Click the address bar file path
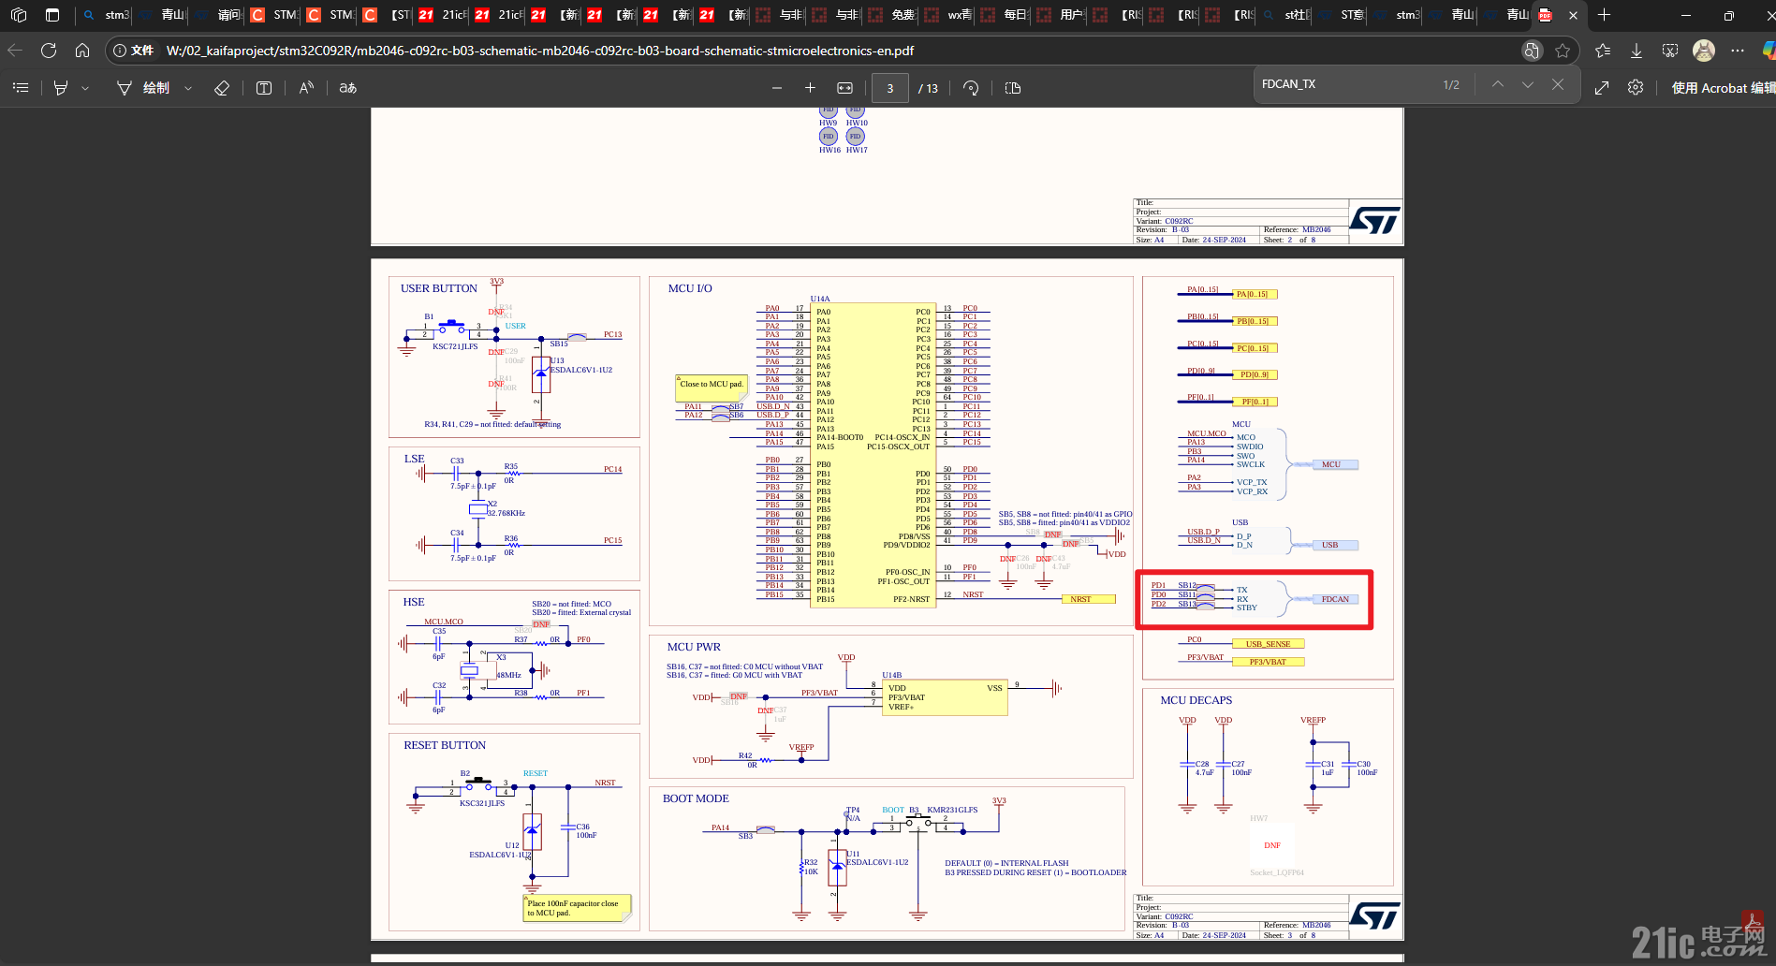Viewport: 1776px width, 966px height. (539, 51)
